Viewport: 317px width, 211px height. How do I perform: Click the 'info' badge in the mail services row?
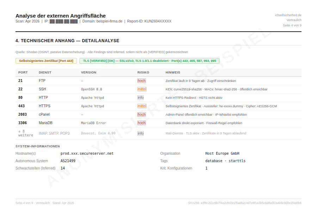coord(141,134)
